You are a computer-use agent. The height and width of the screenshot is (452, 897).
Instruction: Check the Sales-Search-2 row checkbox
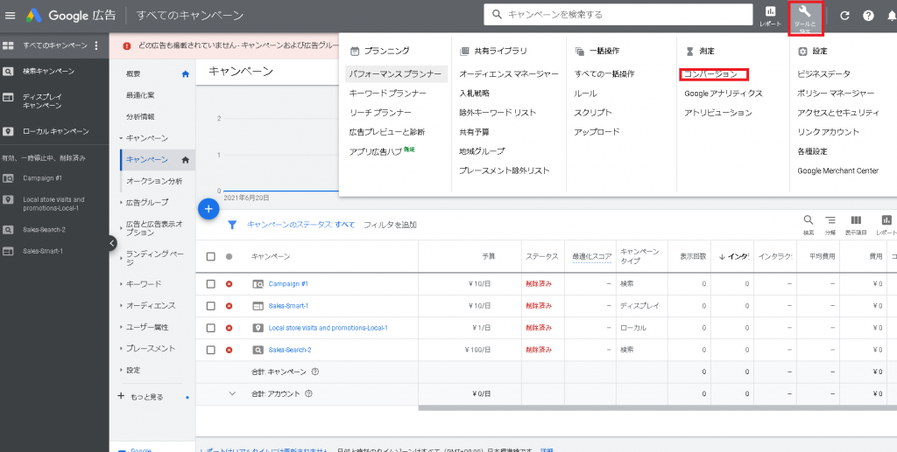coord(210,350)
